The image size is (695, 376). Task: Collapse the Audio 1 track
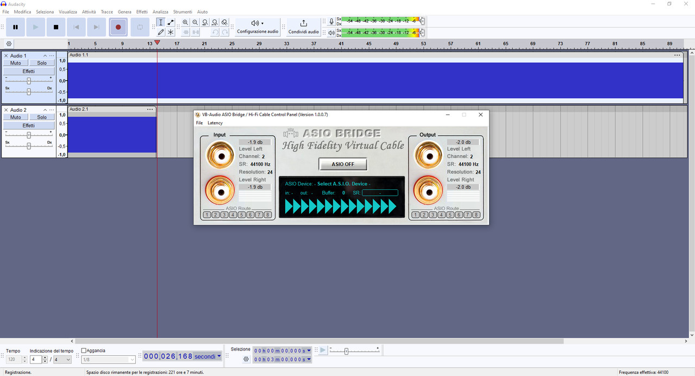click(45, 56)
